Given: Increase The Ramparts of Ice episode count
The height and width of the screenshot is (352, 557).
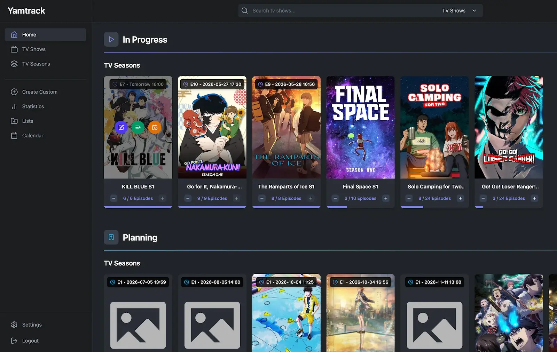Looking at the screenshot, I should (311, 198).
